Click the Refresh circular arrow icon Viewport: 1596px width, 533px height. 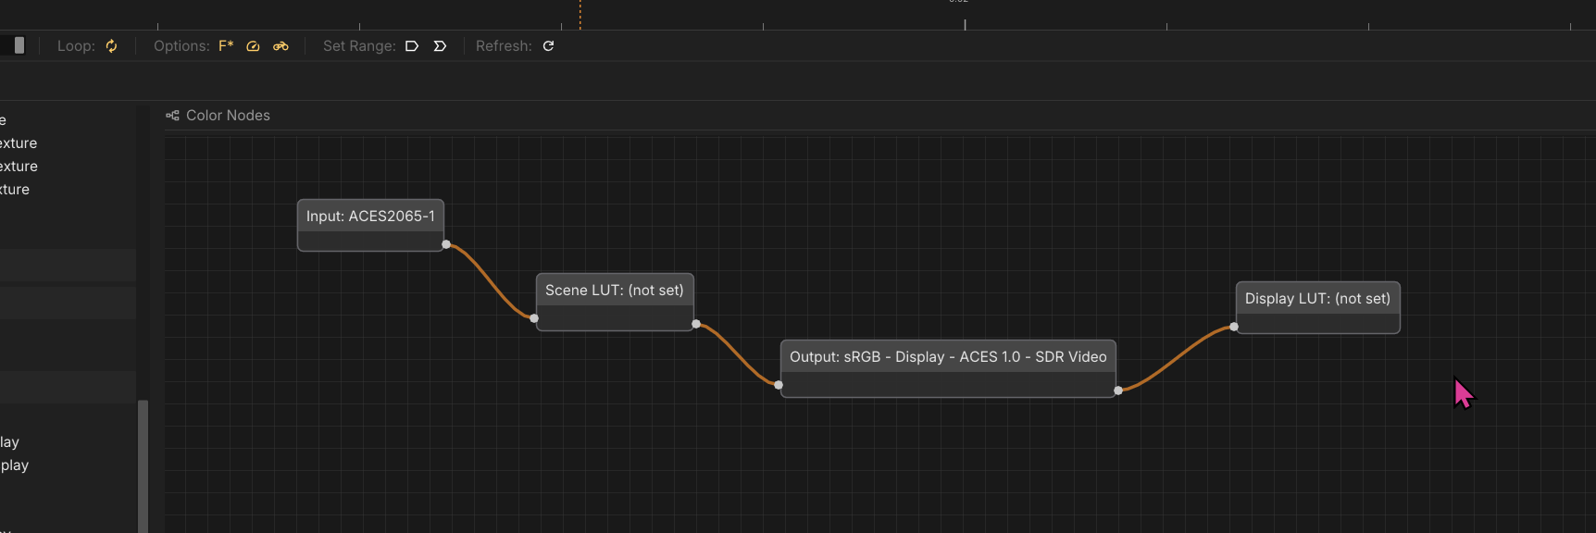548,46
